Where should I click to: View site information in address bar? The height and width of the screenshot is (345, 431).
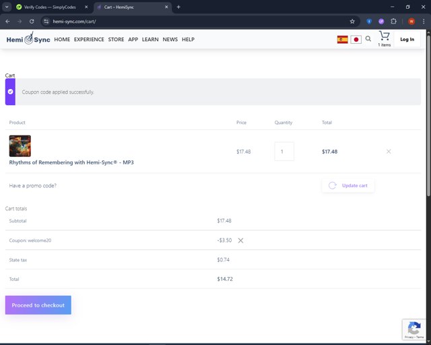coord(46,21)
